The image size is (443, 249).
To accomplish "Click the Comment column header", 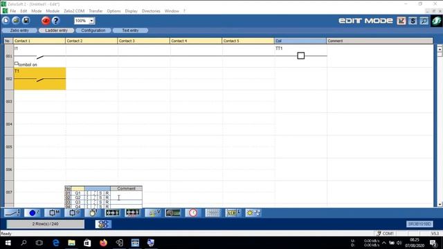I will coord(380,41).
